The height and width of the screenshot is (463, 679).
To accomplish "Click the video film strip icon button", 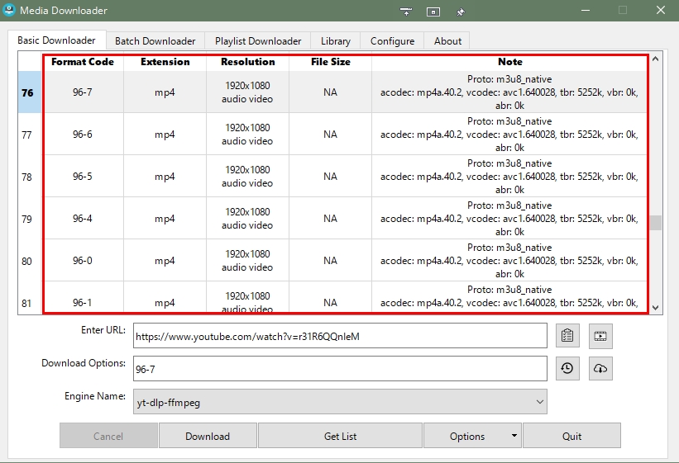I will click(x=600, y=336).
